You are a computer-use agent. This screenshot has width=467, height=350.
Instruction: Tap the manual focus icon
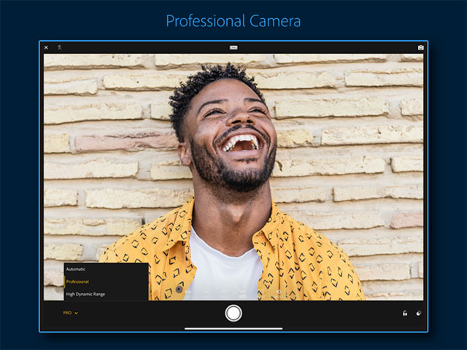pos(260,292)
